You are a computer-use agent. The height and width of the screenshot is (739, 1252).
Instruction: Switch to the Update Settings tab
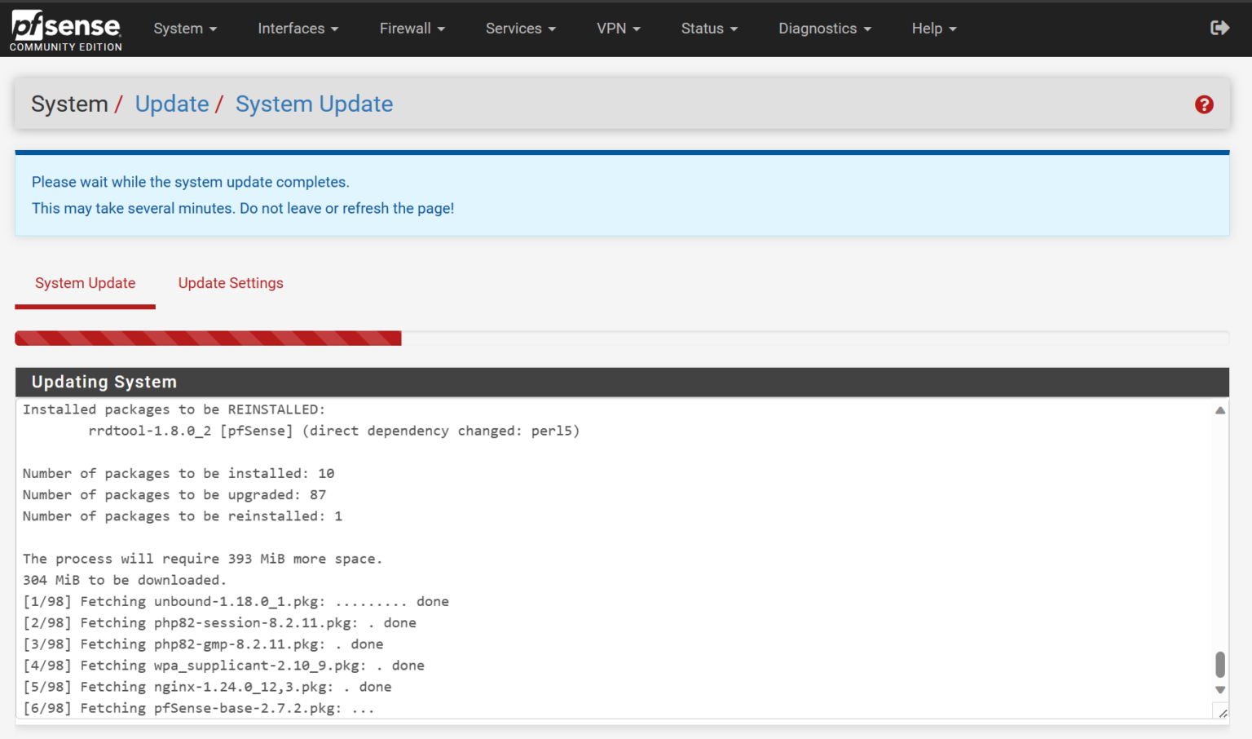click(231, 283)
